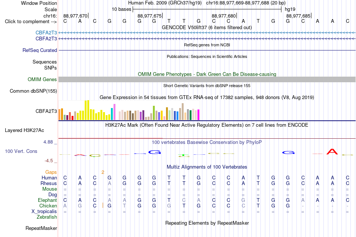This screenshot has height=237, width=356.
Task: Click position label 88,977,675
Action: [150, 16]
